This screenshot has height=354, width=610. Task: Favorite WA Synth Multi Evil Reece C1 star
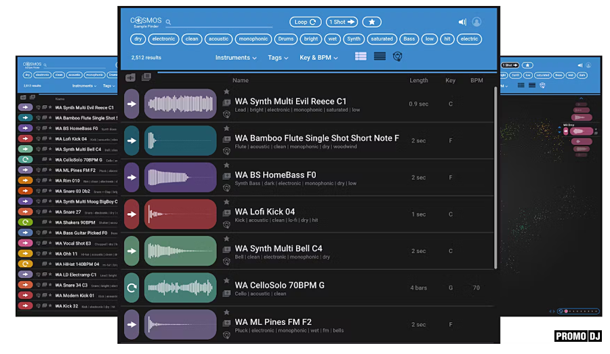tap(226, 92)
